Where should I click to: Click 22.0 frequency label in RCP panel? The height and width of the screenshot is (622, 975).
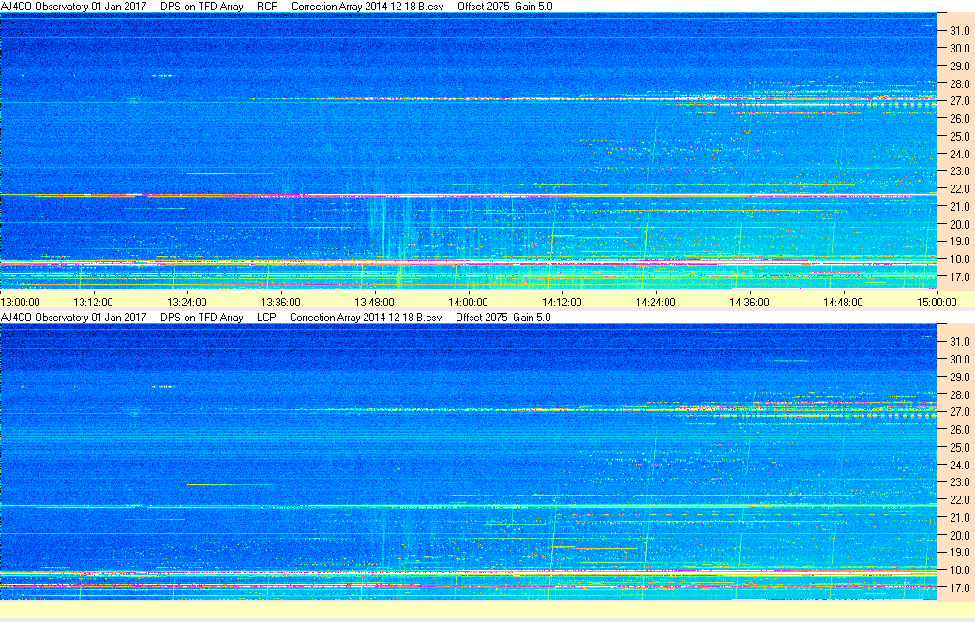coord(956,189)
